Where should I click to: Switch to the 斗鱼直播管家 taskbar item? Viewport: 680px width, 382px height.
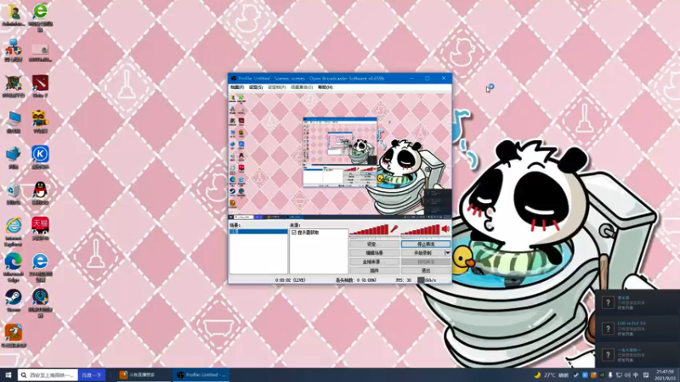(142, 375)
